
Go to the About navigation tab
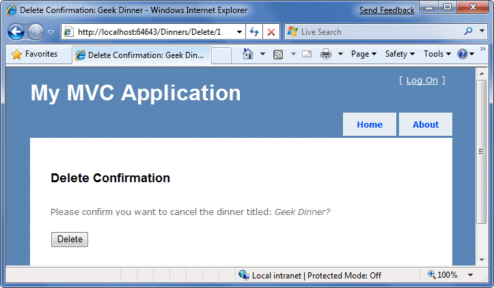[426, 125]
